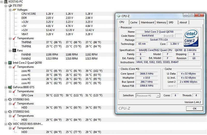207x135 pixels.
Task: Click the Code Name Kentsfield value
Action: coord(148,36)
